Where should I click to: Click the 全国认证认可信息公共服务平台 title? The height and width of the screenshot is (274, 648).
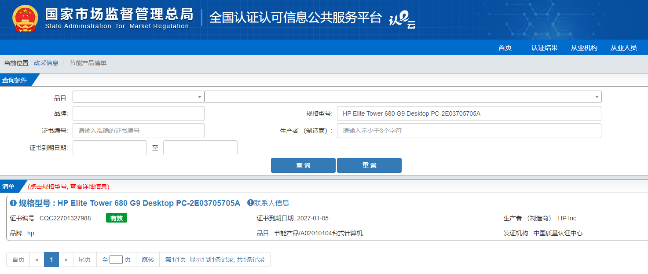[x=296, y=17]
